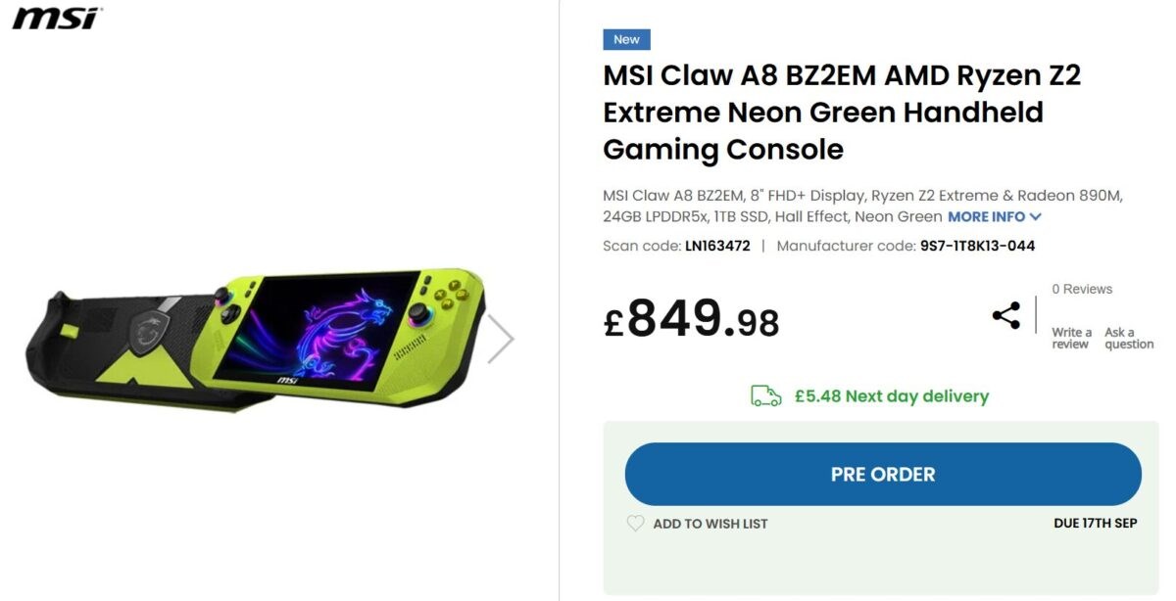Screen dimensions: 1176x601
Task: Open Write a review link
Action: (1071, 338)
